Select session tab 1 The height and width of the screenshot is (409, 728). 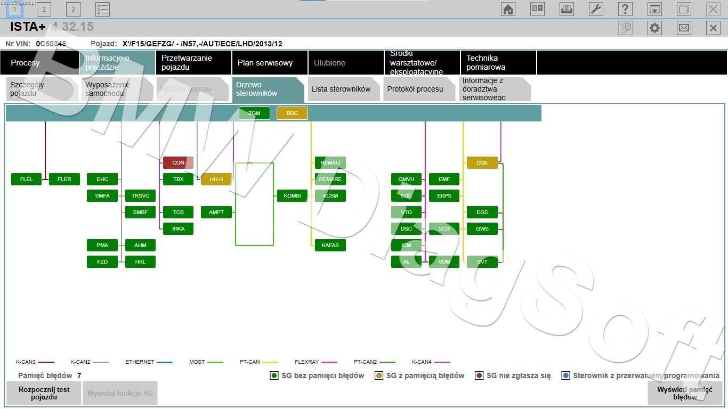click(14, 9)
